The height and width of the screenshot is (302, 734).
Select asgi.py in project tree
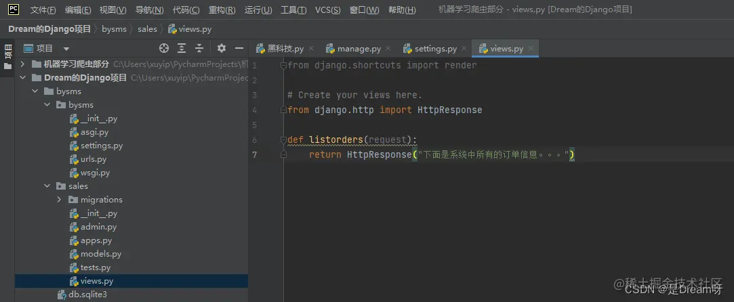click(131, 132)
